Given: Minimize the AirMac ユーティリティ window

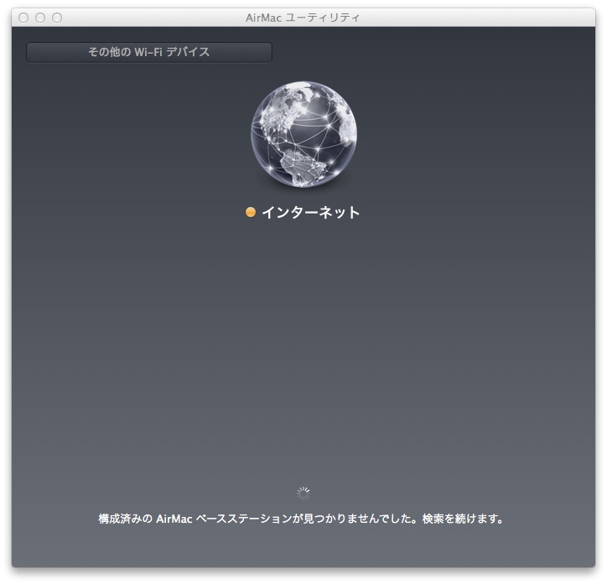Looking at the screenshot, I should [40, 18].
